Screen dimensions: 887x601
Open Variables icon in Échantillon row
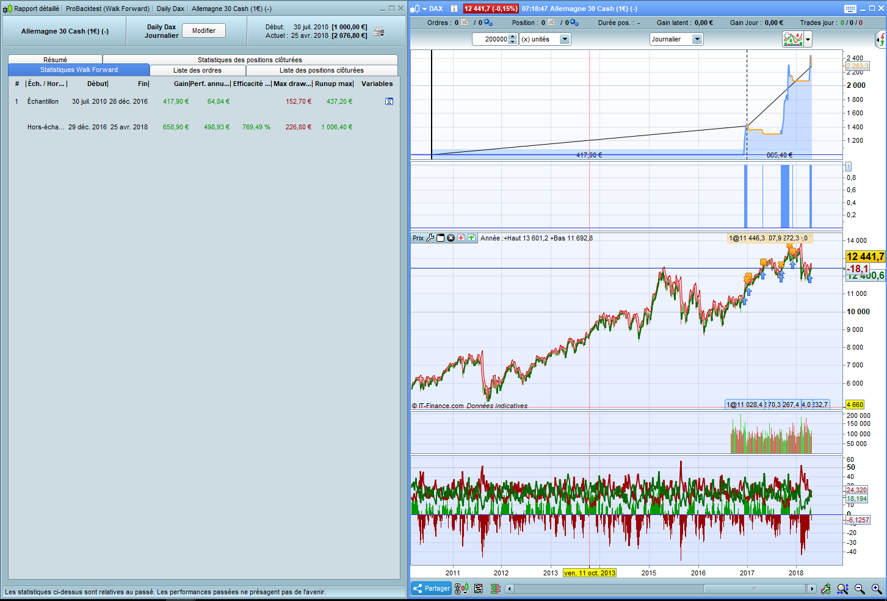389,102
